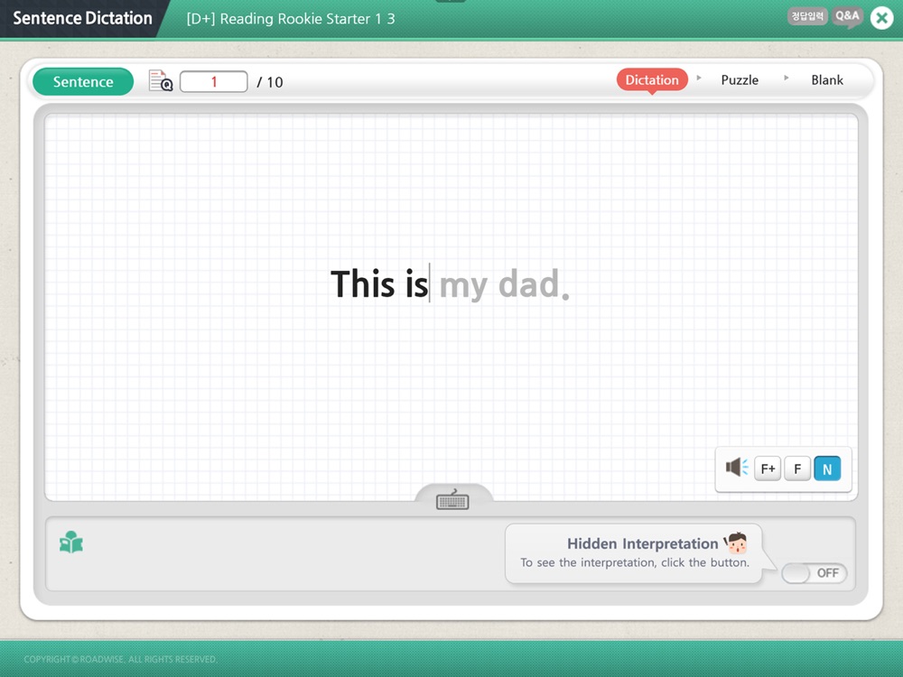Click the 'Sentence Dictation' header title

pos(82,18)
